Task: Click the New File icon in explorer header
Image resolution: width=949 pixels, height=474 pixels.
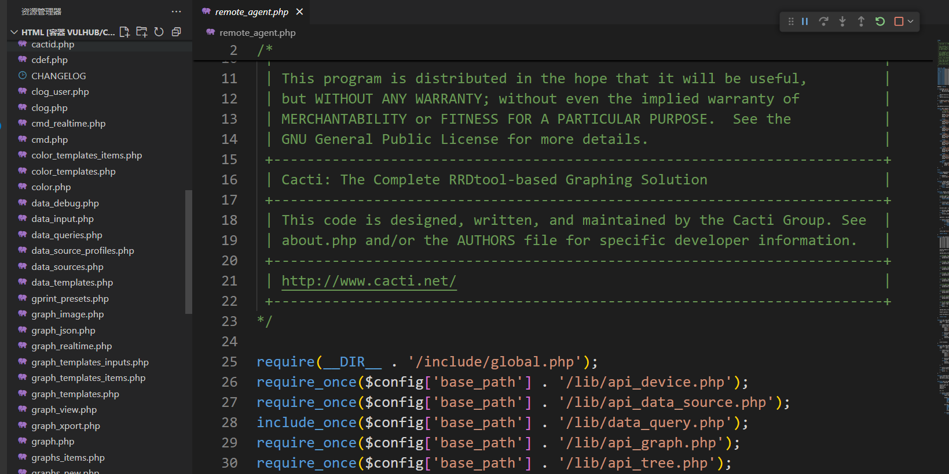Action: [x=124, y=32]
